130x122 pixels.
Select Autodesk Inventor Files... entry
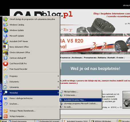tap(81, 100)
